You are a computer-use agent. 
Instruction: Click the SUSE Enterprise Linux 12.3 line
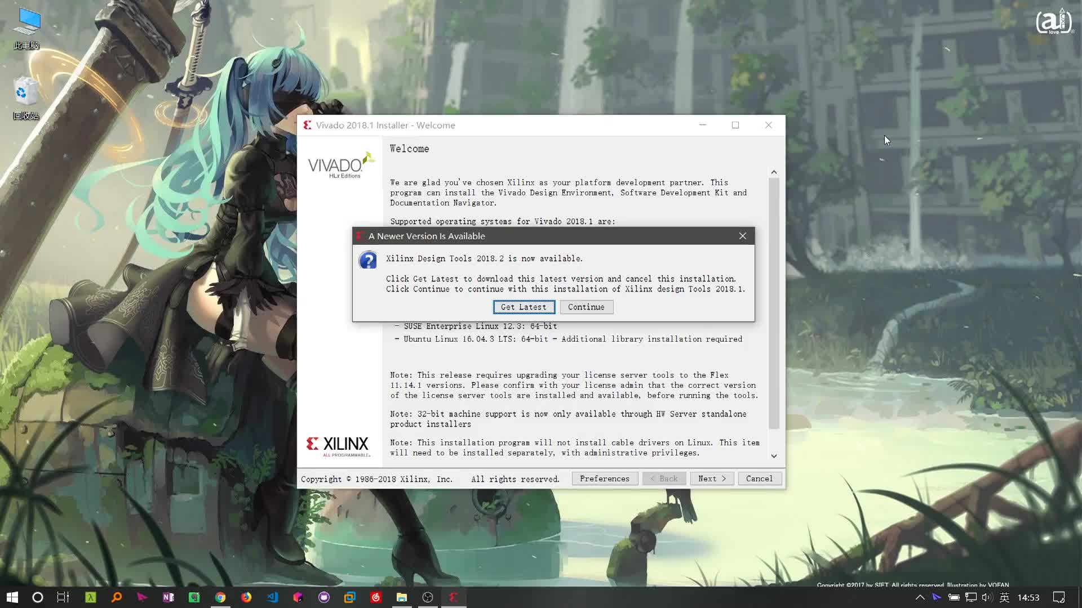(x=476, y=326)
